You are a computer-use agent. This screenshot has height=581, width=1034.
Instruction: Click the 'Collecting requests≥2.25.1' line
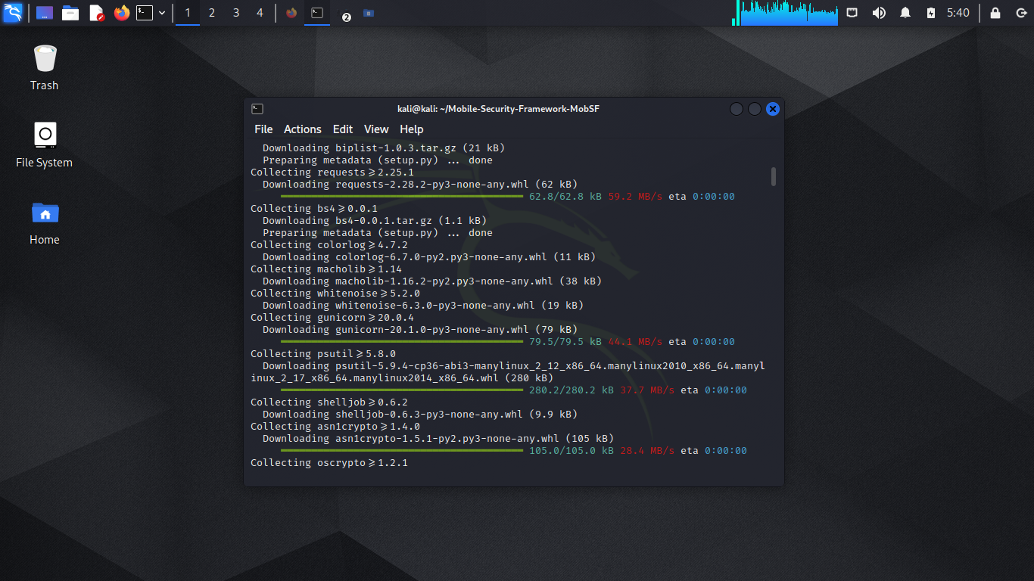tap(332, 172)
